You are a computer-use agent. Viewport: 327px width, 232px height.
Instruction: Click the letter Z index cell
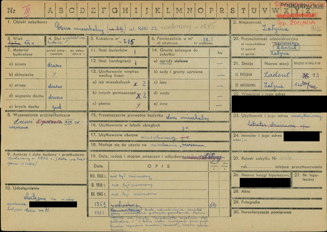click(x=308, y=10)
